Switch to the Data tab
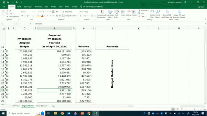The height and width of the screenshot is (116, 207). tap(46, 7)
